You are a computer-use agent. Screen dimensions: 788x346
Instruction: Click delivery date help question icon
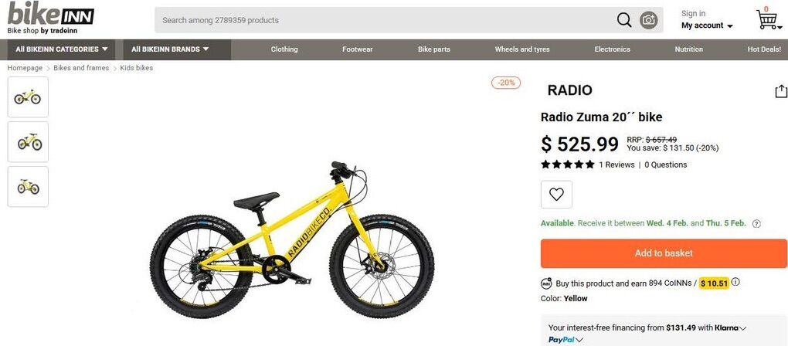[x=756, y=224]
